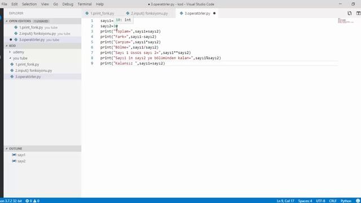The width and height of the screenshot is (361, 203).
Task: Click the Split Editor icon
Action: pyautogui.click(x=358, y=14)
